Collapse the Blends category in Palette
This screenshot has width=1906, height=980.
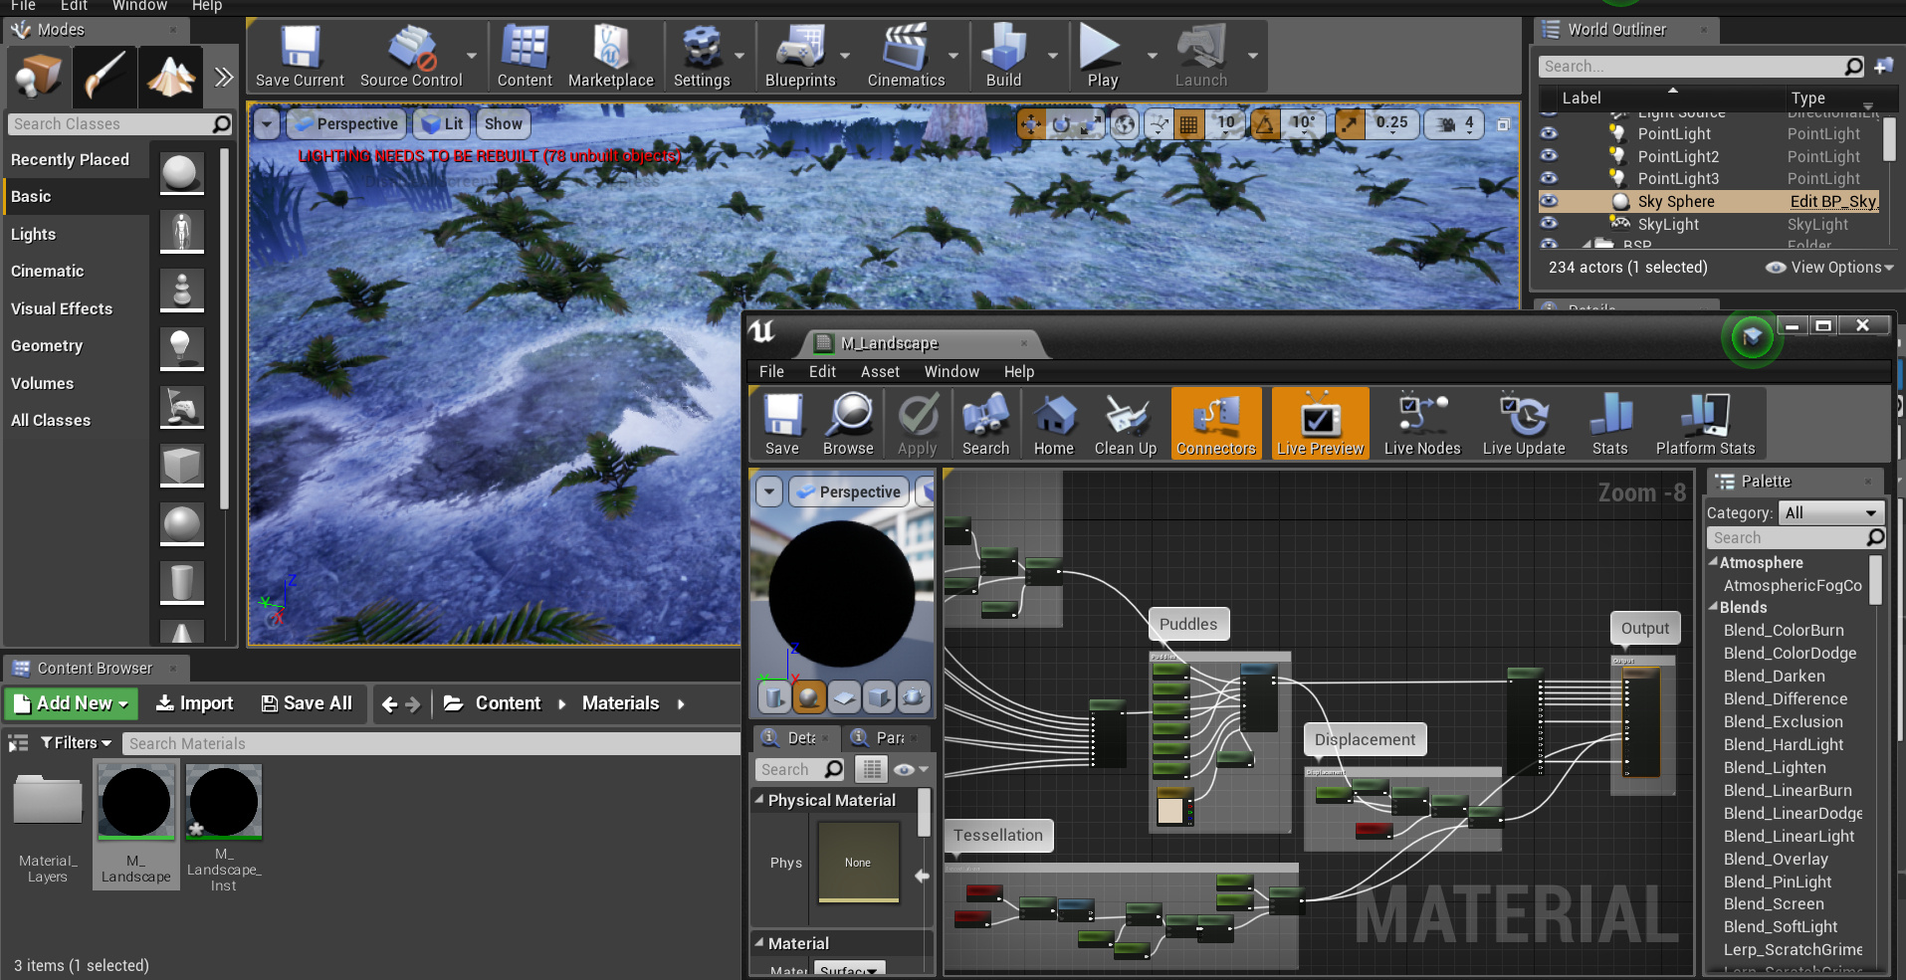click(x=1714, y=607)
